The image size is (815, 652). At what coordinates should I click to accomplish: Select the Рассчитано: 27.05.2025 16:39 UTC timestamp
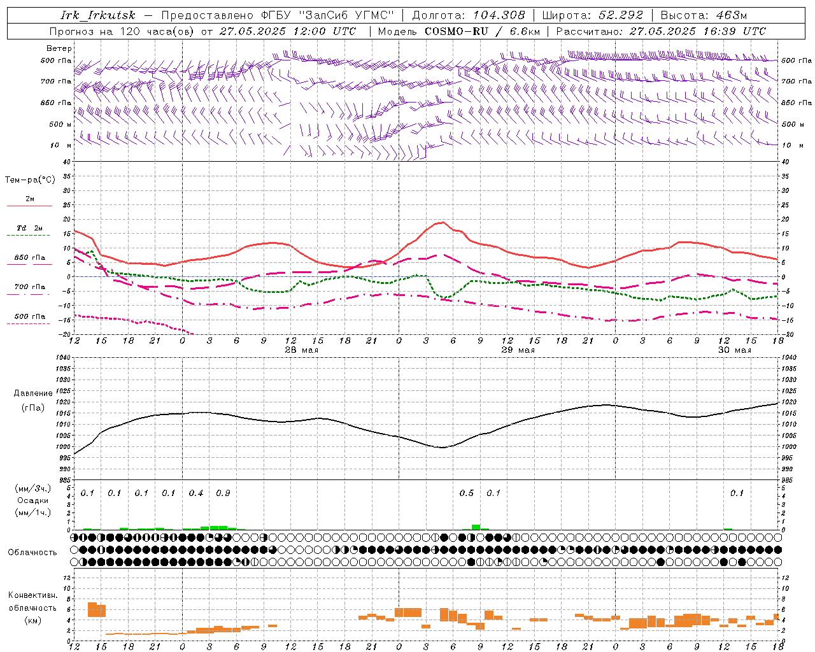(661, 31)
